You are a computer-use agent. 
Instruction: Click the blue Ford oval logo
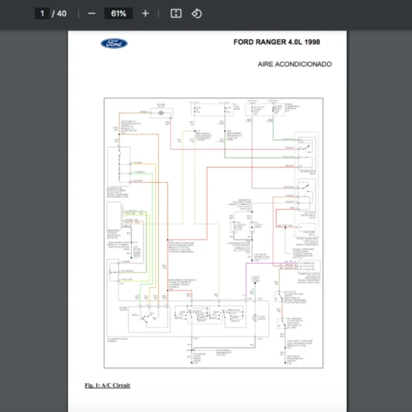114,44
